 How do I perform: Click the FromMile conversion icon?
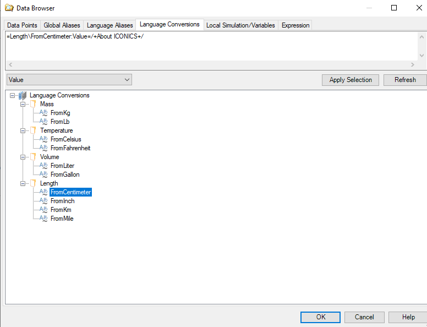44,219
